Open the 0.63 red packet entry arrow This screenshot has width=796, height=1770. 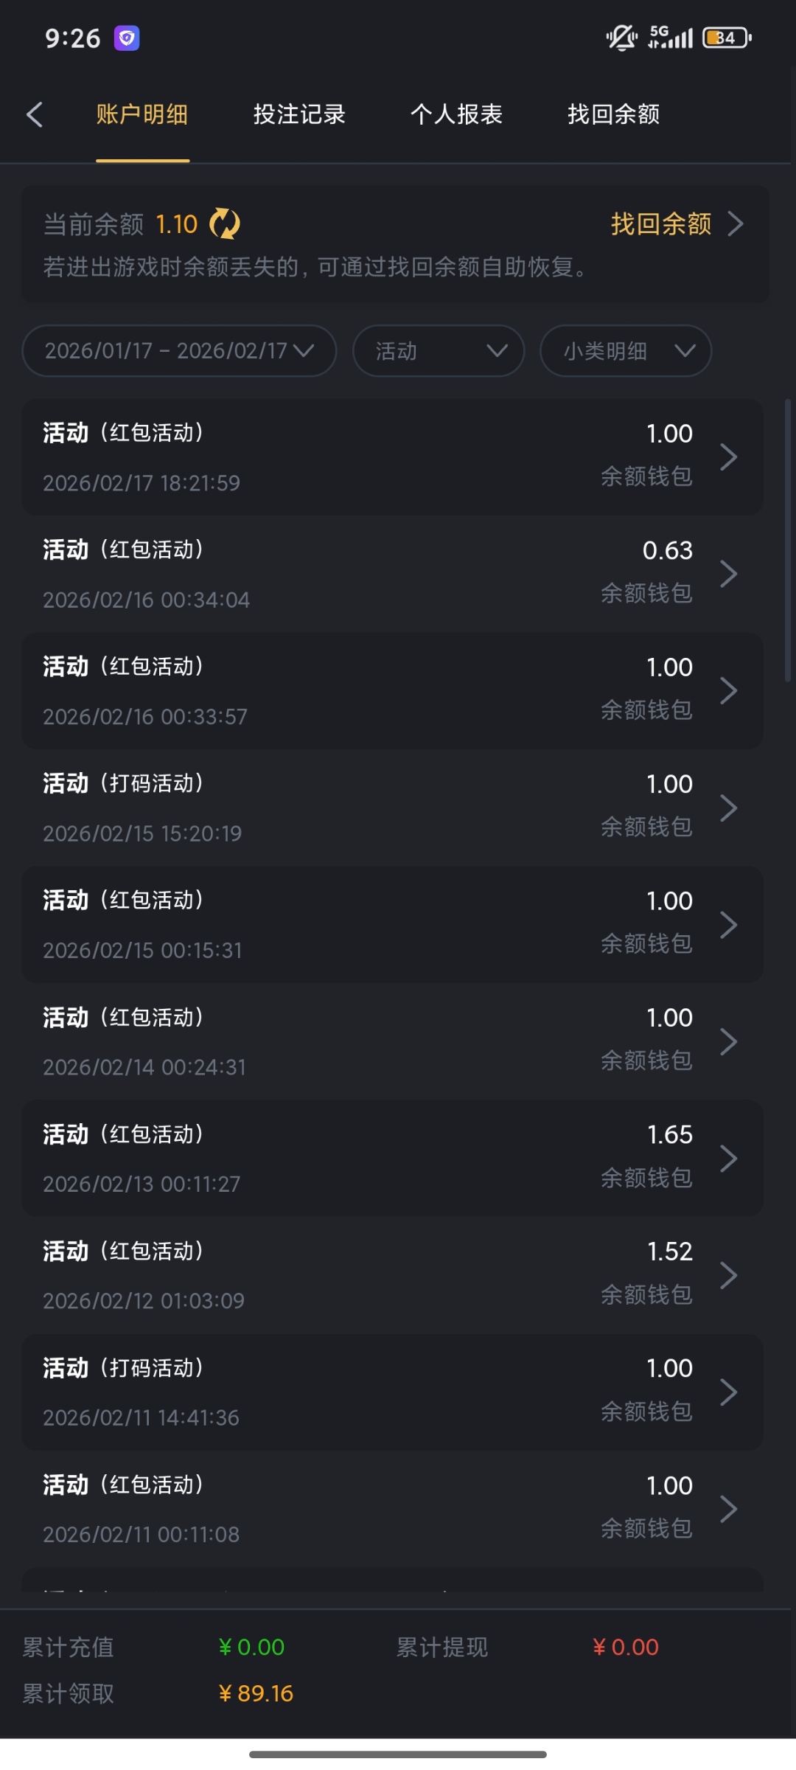point(728,574)
